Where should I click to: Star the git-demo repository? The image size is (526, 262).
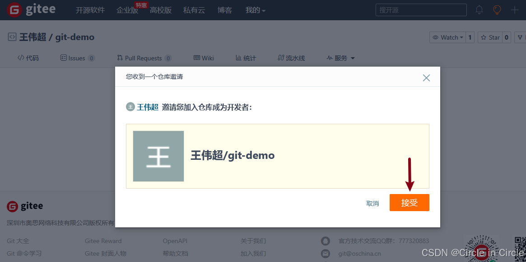490,37
